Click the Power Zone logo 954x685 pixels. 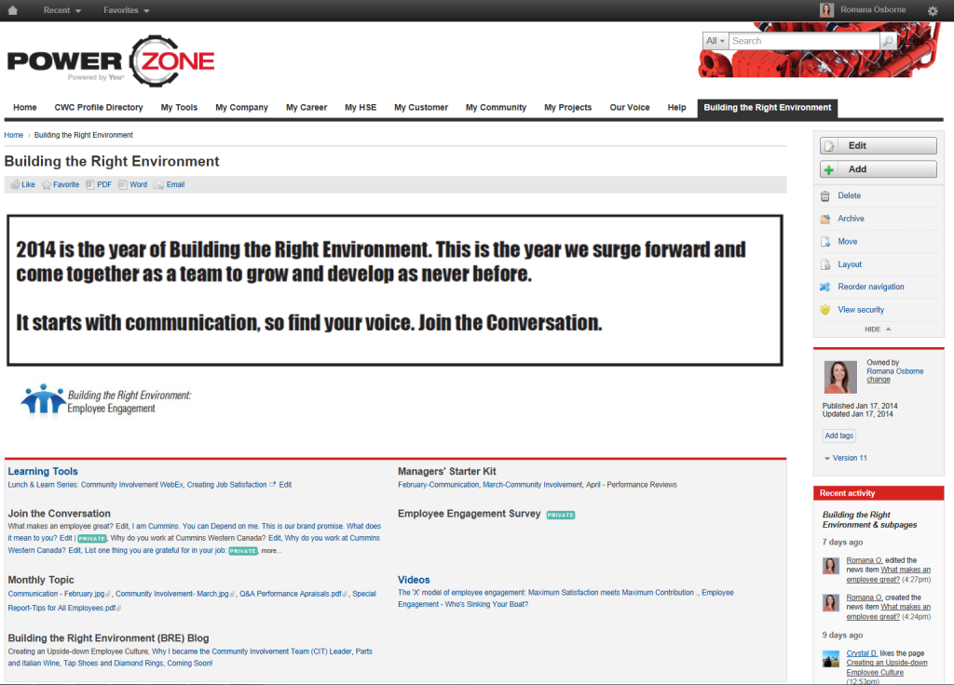(x=111, y=60)
